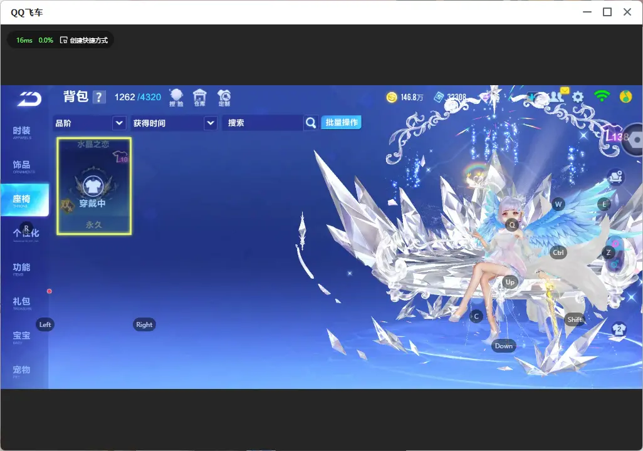Click the C key overlay button
The width and height of the screenshot is (643, 451).
pos(476,316)
